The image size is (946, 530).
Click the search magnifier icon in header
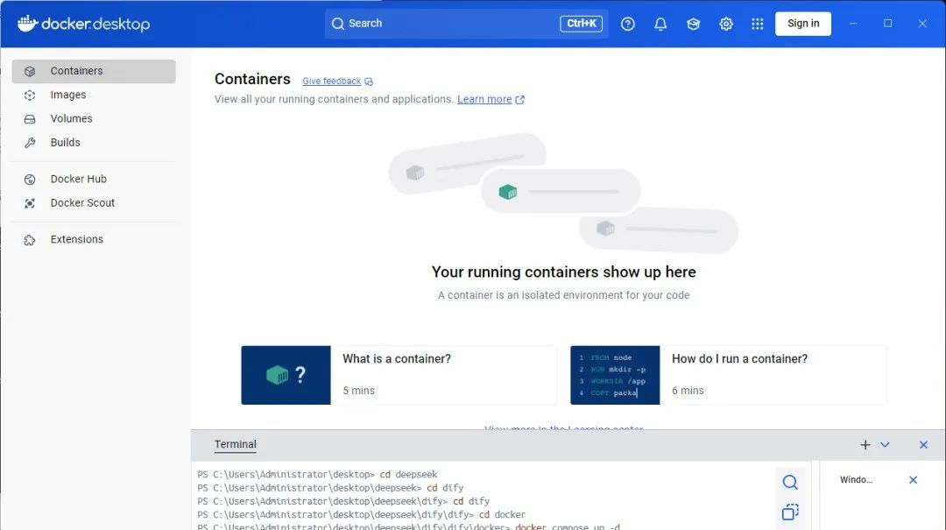pos(338,24)
